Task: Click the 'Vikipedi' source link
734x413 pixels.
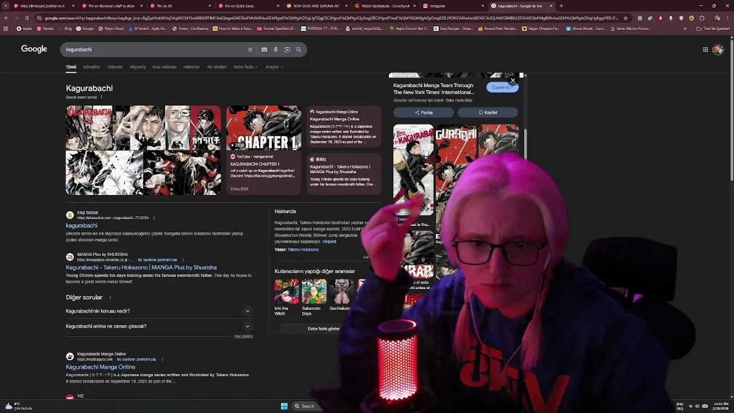Action: click(329, 241)
